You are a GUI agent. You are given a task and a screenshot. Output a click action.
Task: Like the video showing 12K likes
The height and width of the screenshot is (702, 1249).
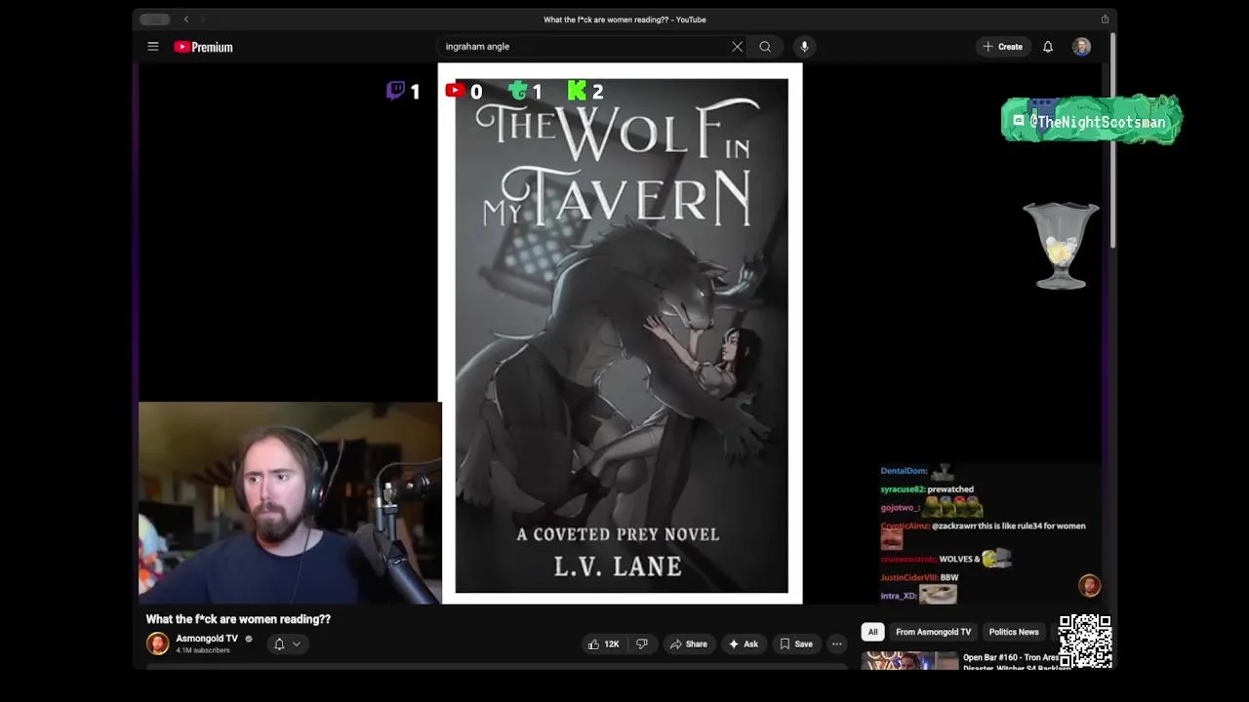point(603,643)
